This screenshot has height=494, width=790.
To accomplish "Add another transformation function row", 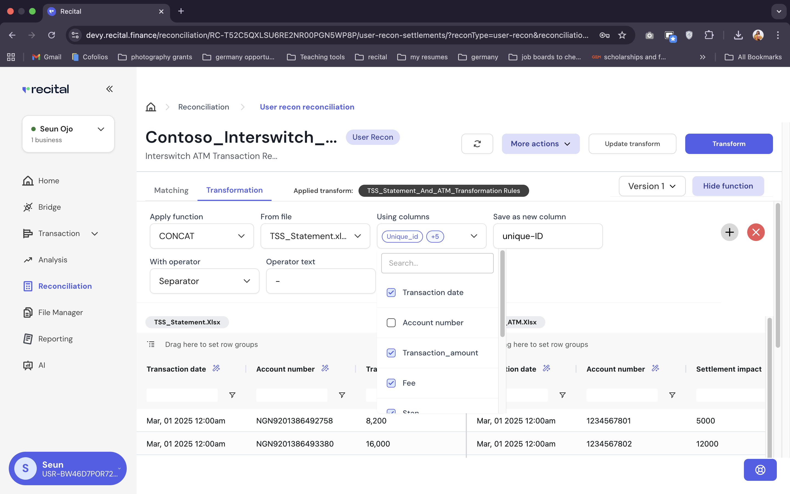I will [x=730, y=232].
